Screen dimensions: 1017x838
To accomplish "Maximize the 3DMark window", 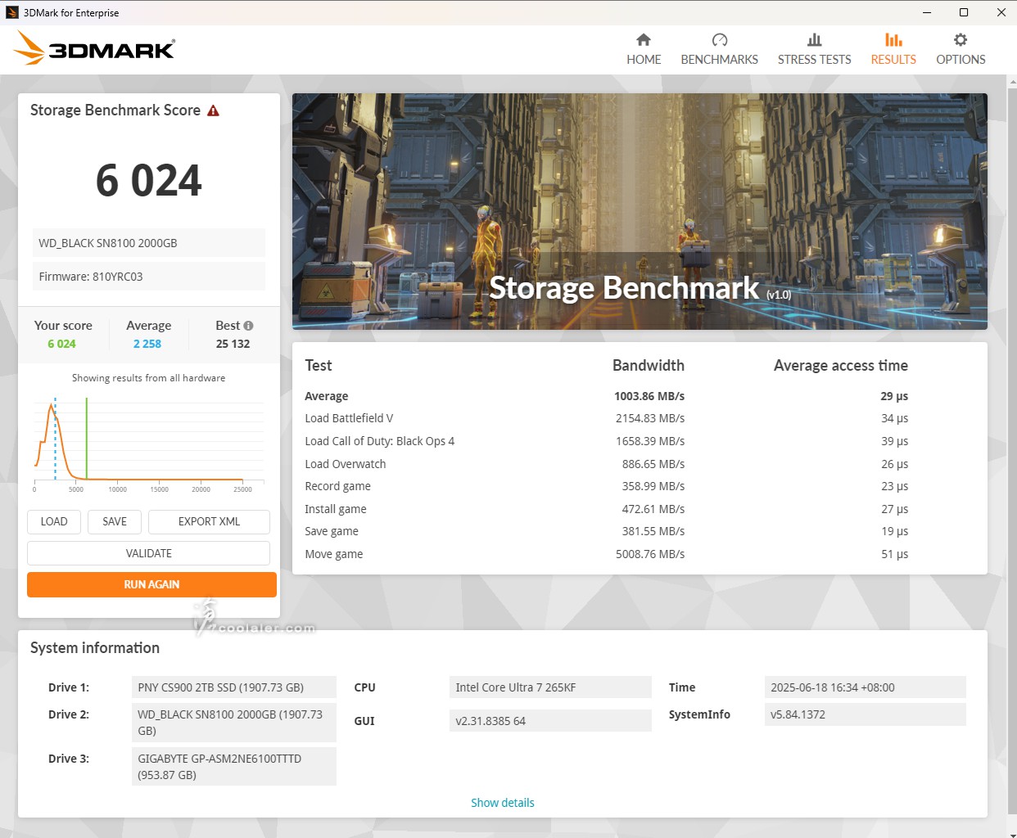I will (964, 12).
